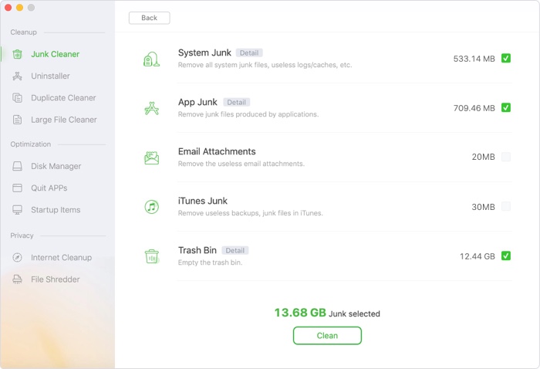Open Detail for Trash Bin
This screenshot has width=540, height=369.
(235, 250)
